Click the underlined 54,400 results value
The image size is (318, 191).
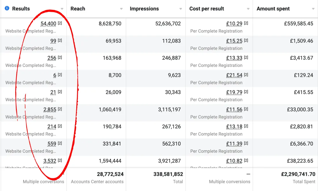(48, 24)
